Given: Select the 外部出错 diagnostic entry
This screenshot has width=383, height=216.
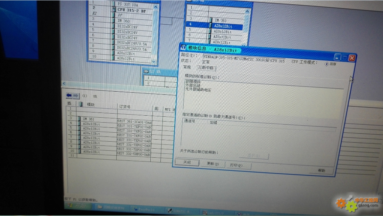Looking at the screenshot, I should pyautogui.click(x=193, y=85).
